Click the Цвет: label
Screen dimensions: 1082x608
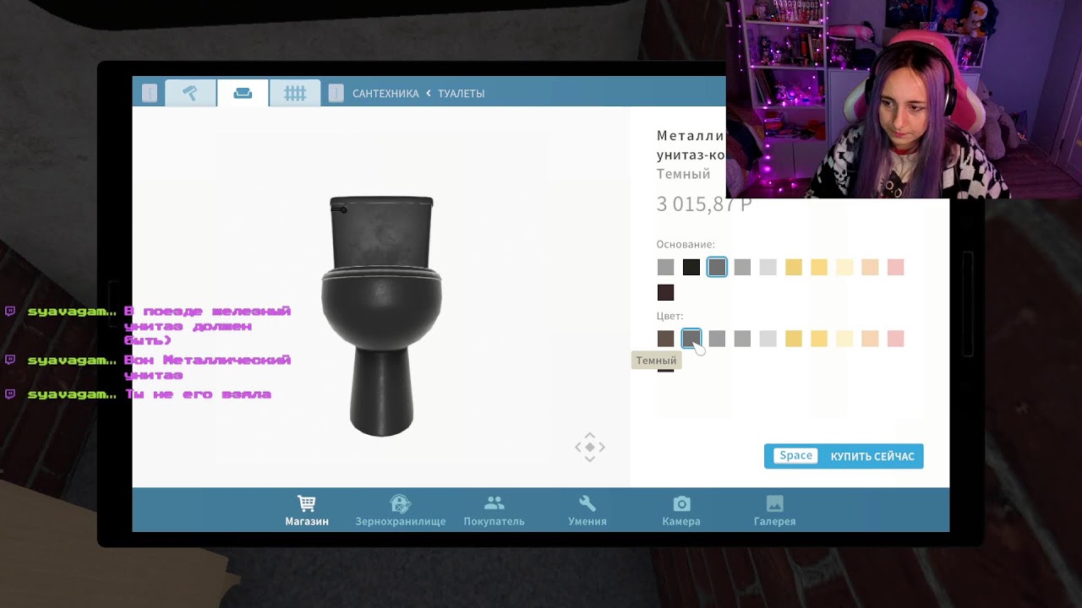pyautogui.click(x=670, y=316)
